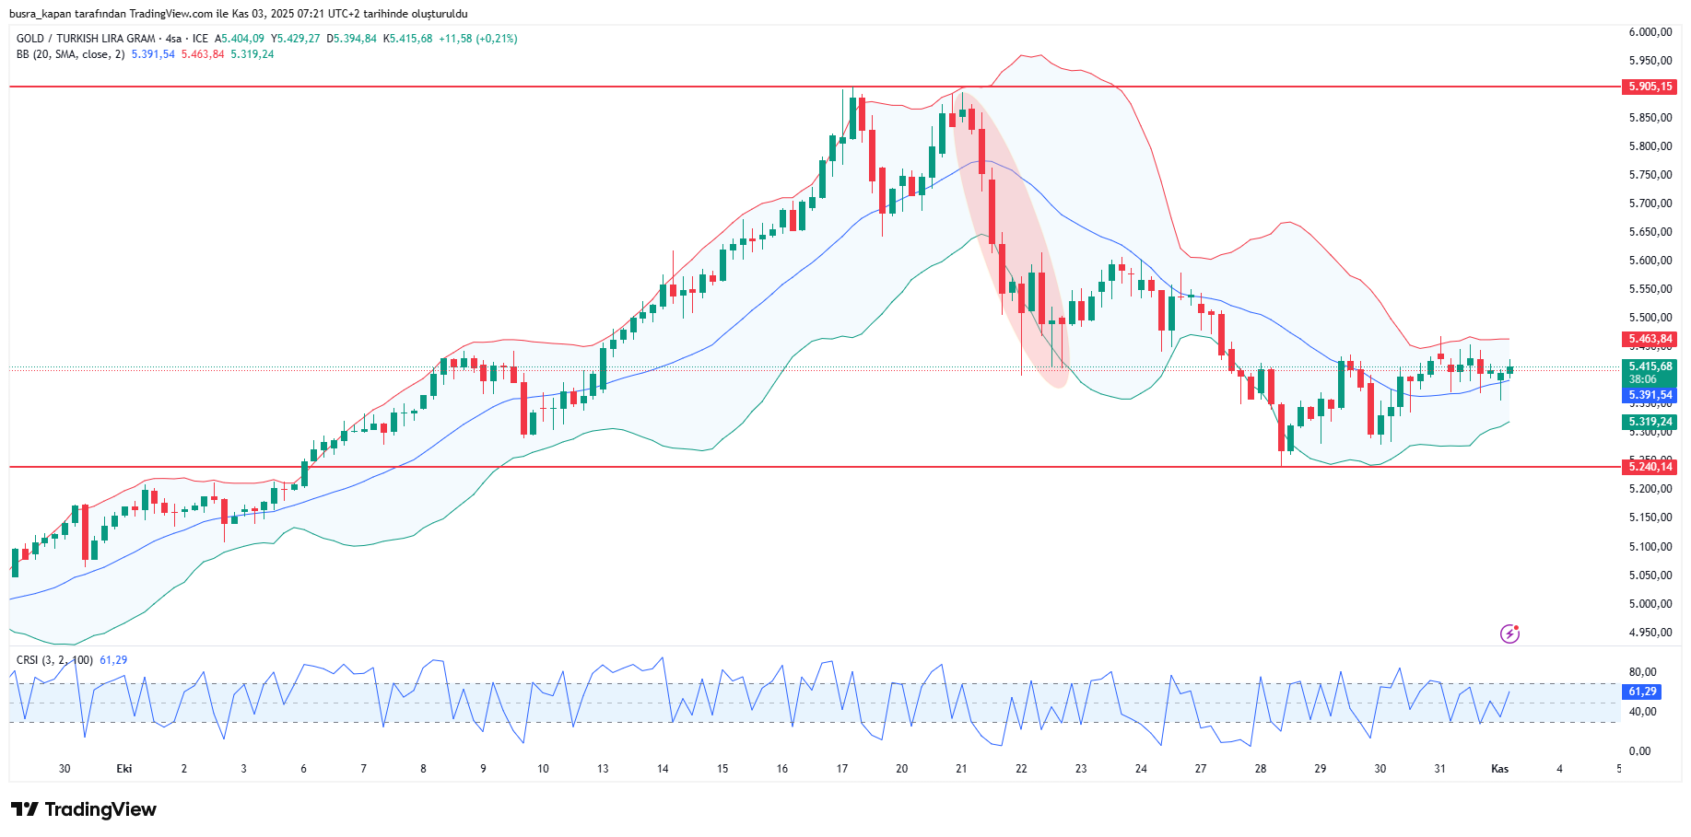Screen dimensions: 1691x837
Task: Click the red 5.240,14 support price label
Action: pyautogui.click(x=1650, y=467)
